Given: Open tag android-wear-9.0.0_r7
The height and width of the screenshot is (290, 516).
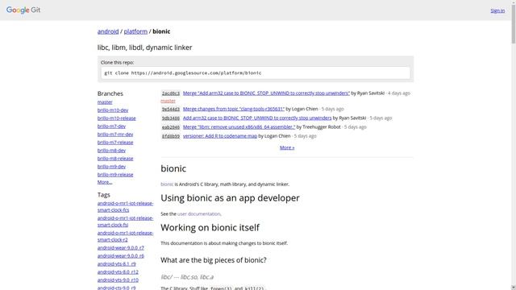Looking at the screenshot, I should 120,248.
